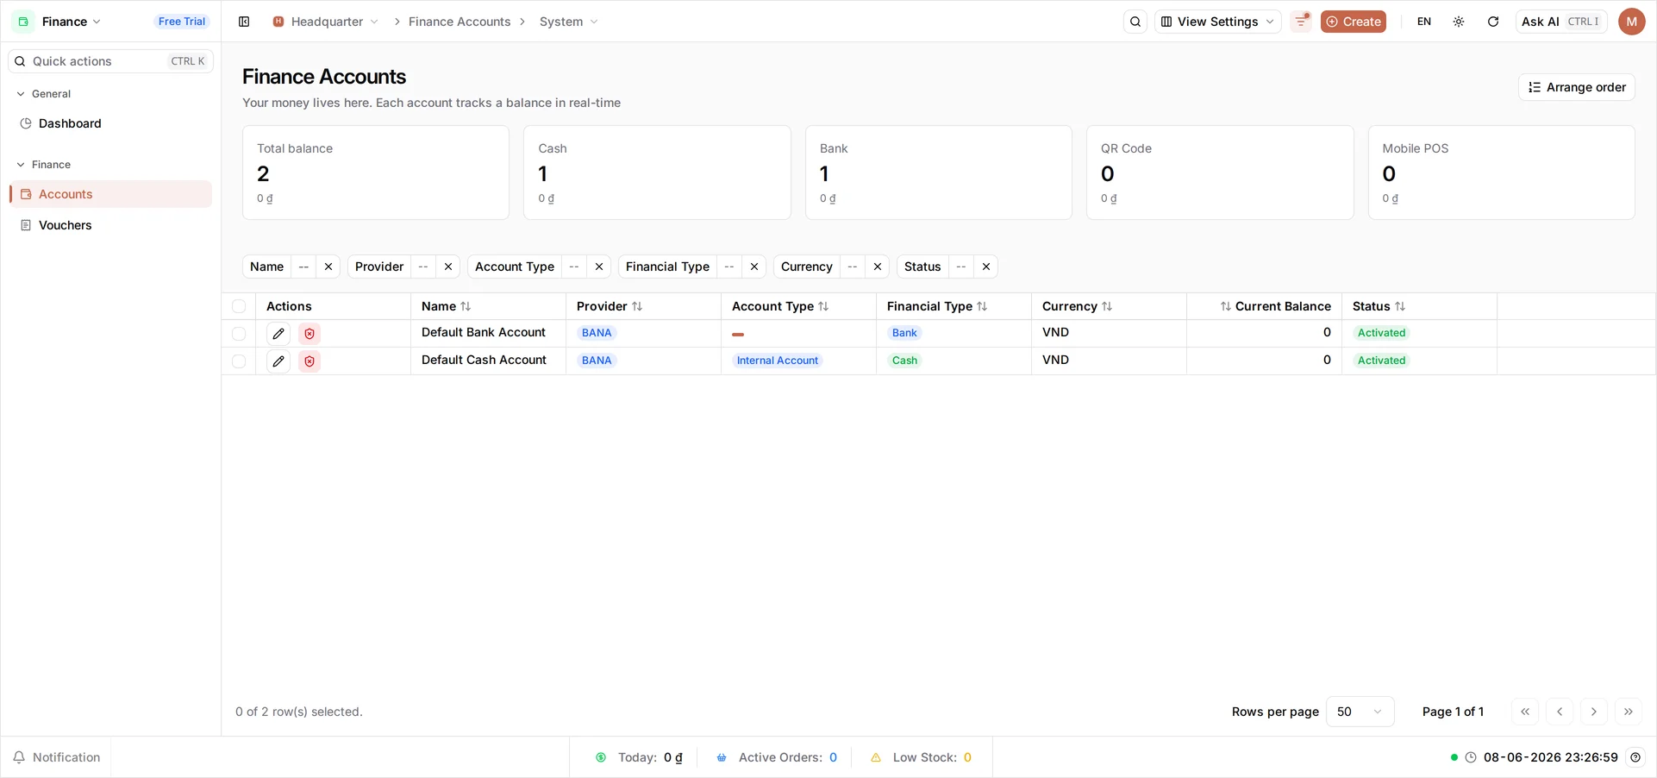Click the Total balance summary card
The width and height of the screenshot is (1657, 778).
(376, 173)
